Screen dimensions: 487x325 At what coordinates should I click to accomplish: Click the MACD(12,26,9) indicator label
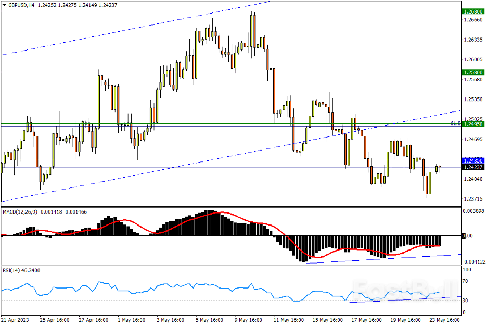coord(21,212)
